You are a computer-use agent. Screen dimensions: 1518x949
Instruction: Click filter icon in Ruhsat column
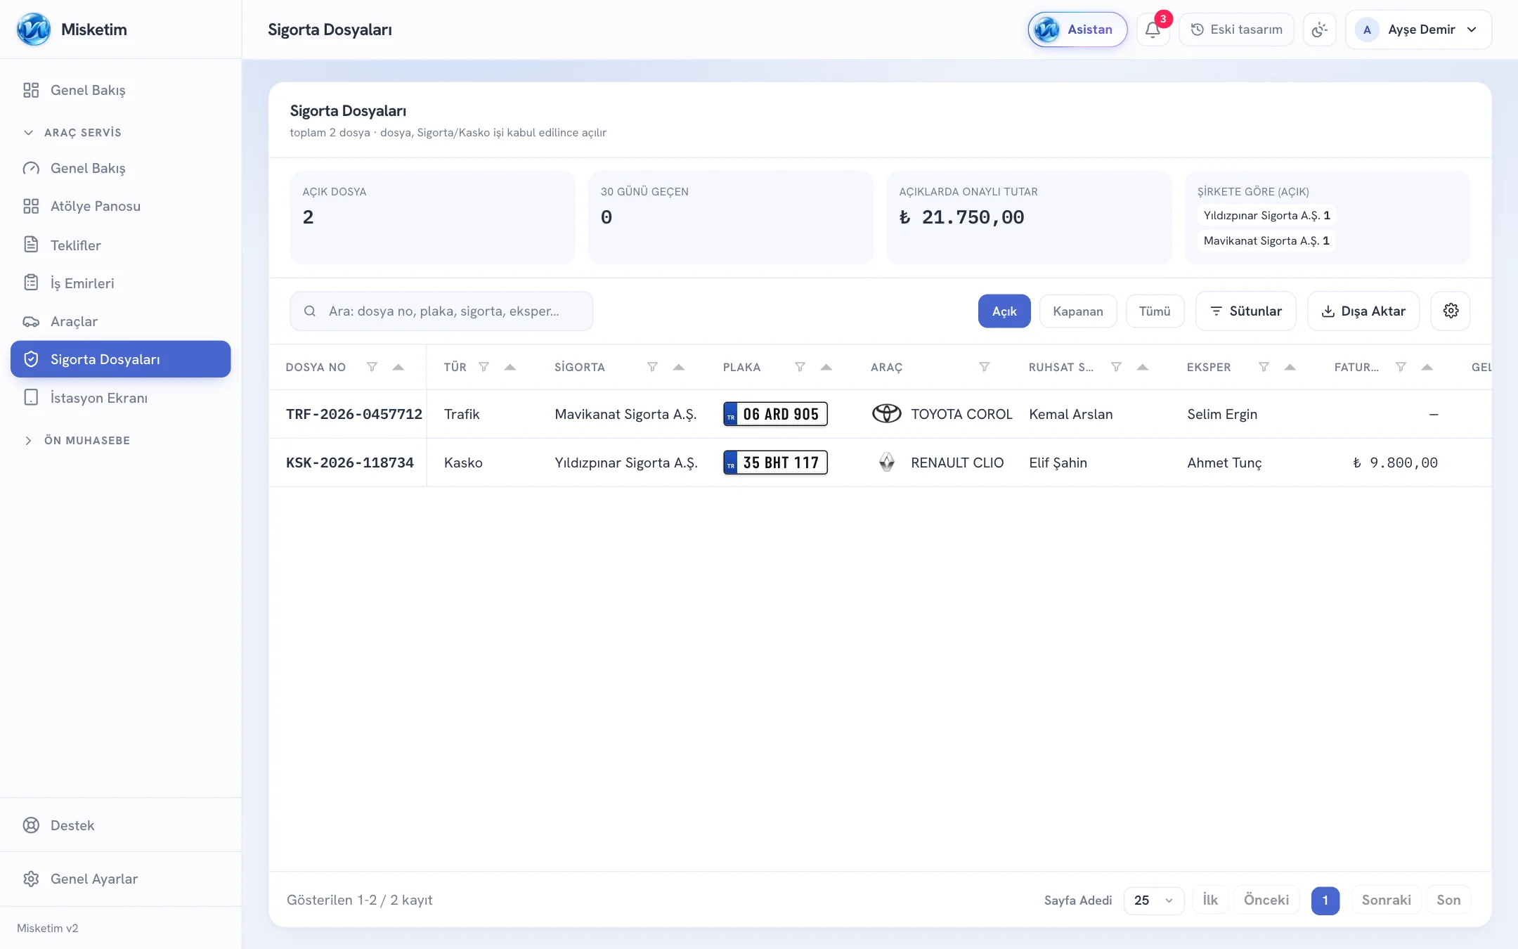click(1116, 367)
